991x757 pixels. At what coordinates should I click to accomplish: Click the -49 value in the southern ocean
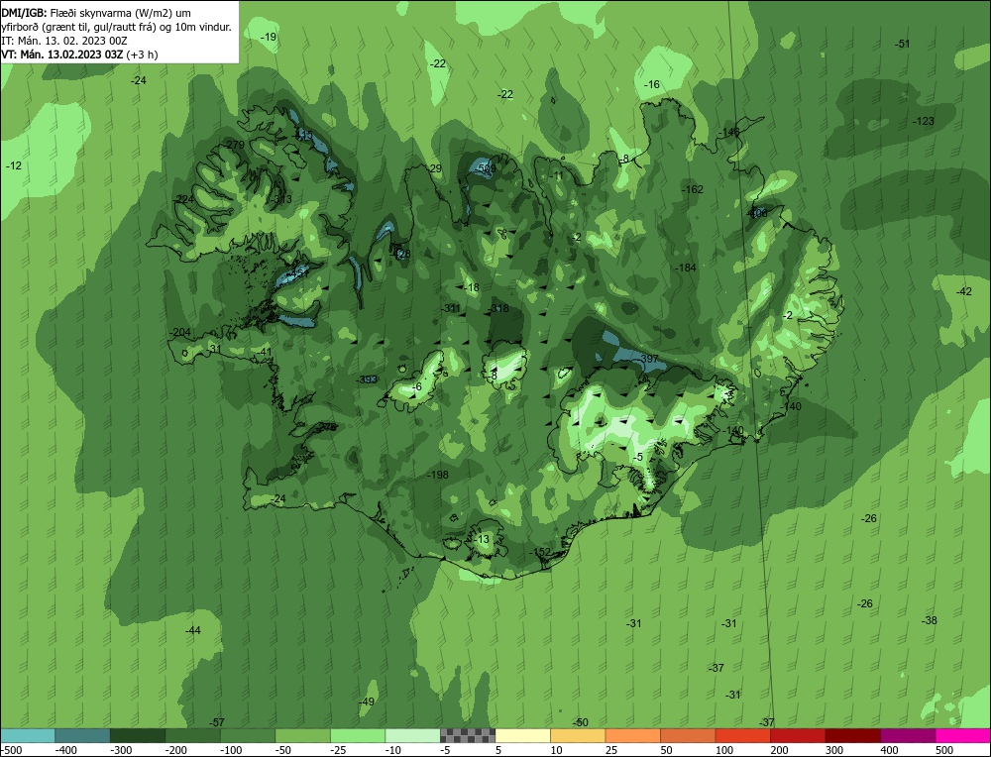366,702
